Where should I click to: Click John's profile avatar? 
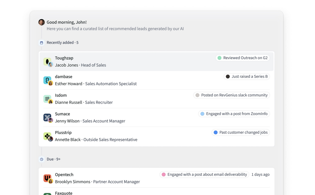(42, 22)
